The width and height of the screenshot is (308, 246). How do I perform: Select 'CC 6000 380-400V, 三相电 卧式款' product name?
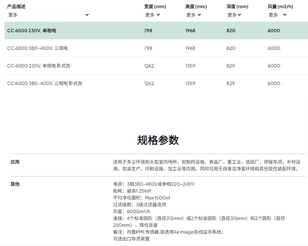[45, 83]
